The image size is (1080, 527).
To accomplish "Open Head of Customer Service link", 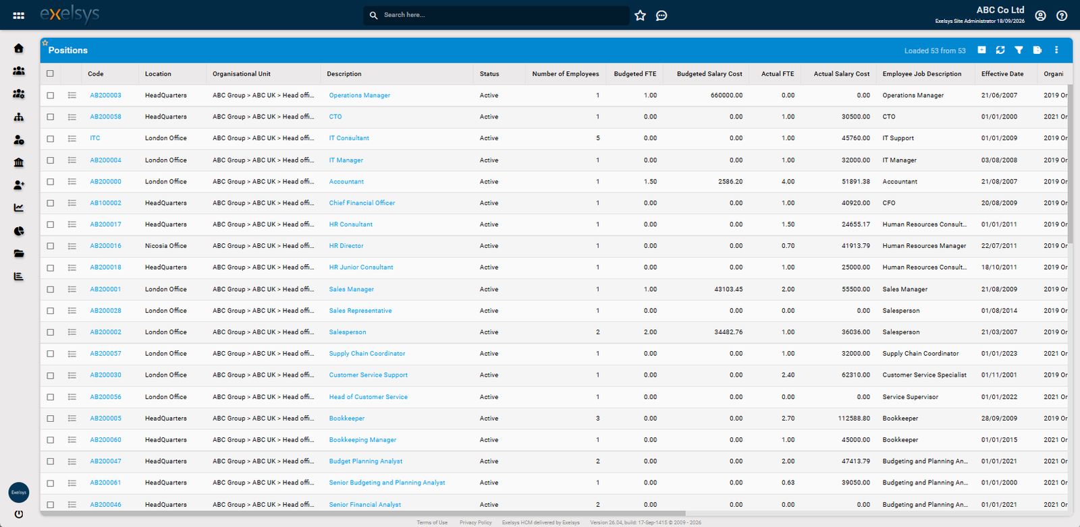I will [x=369, y=397].
